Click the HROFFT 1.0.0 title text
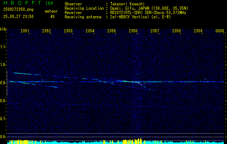 click(x=28, y=3)
